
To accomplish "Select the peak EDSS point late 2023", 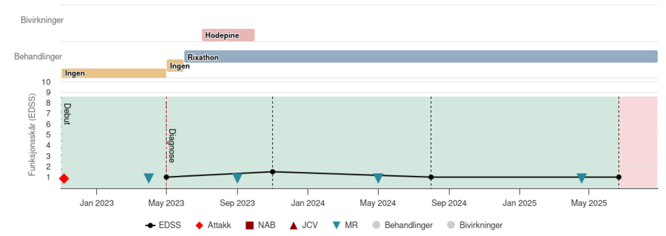I will (x=272, y=172).
